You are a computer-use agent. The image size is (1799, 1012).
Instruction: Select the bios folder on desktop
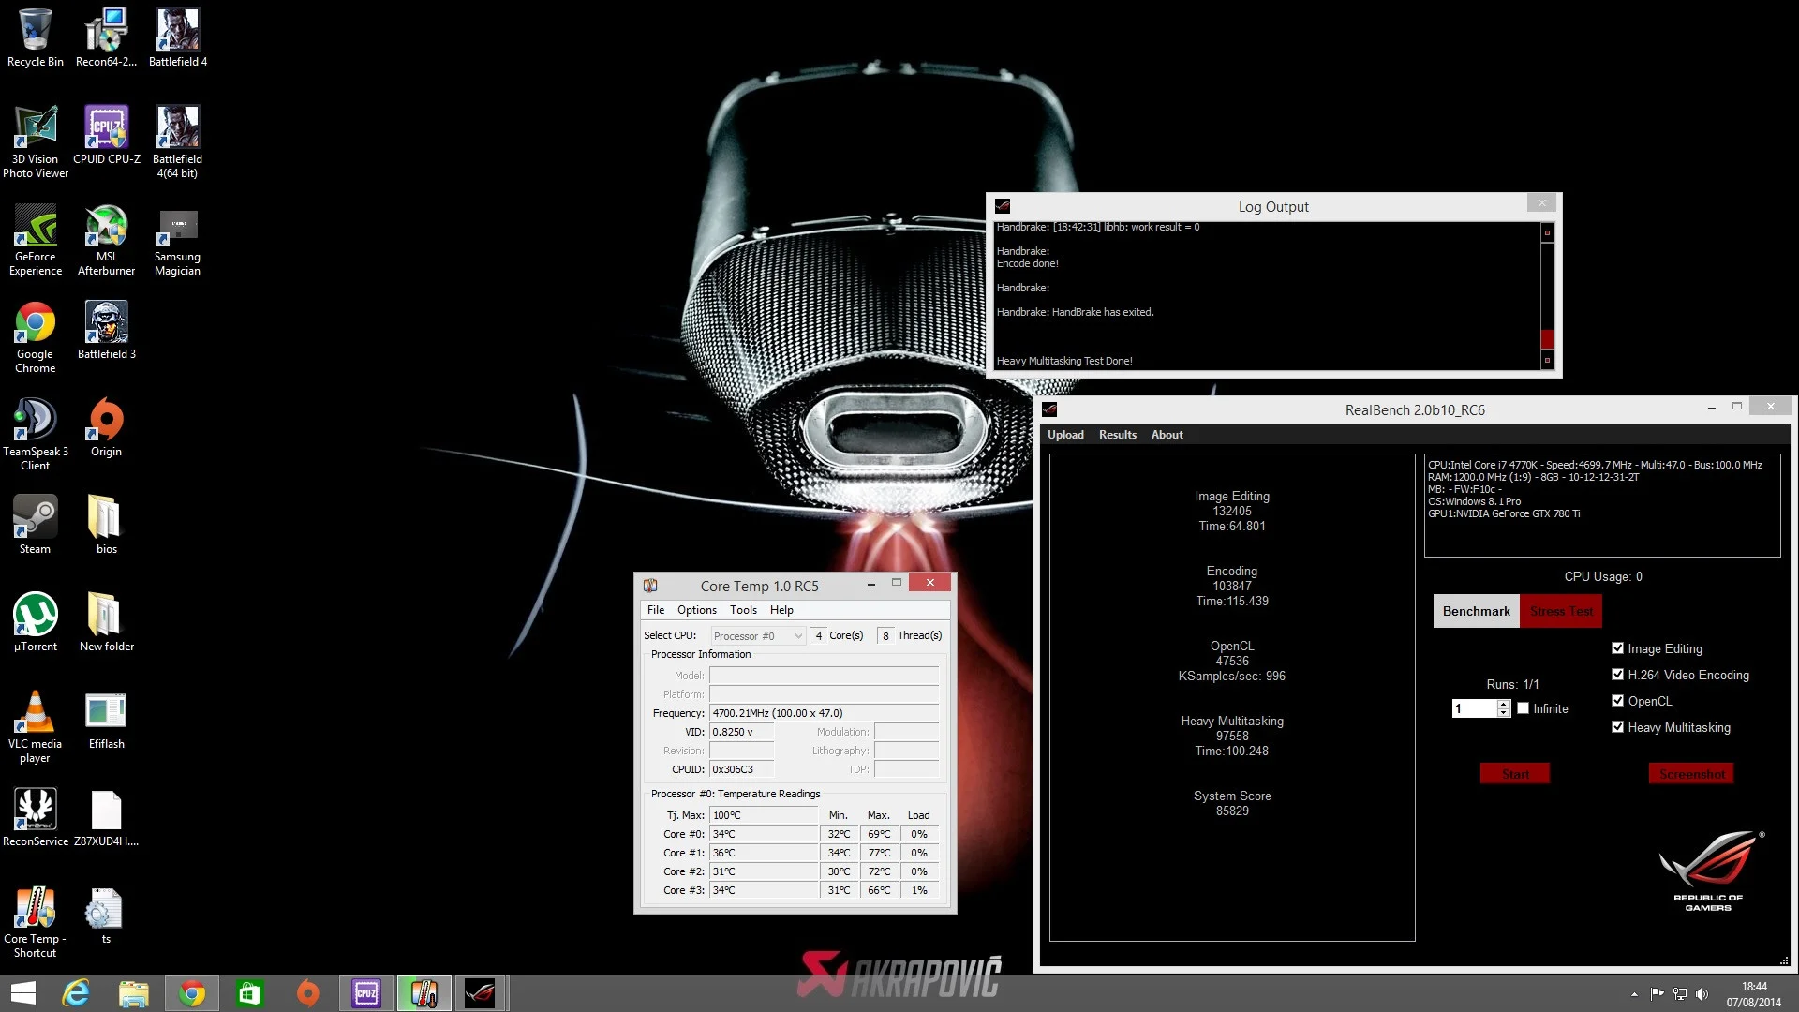[x=106, y=526]
